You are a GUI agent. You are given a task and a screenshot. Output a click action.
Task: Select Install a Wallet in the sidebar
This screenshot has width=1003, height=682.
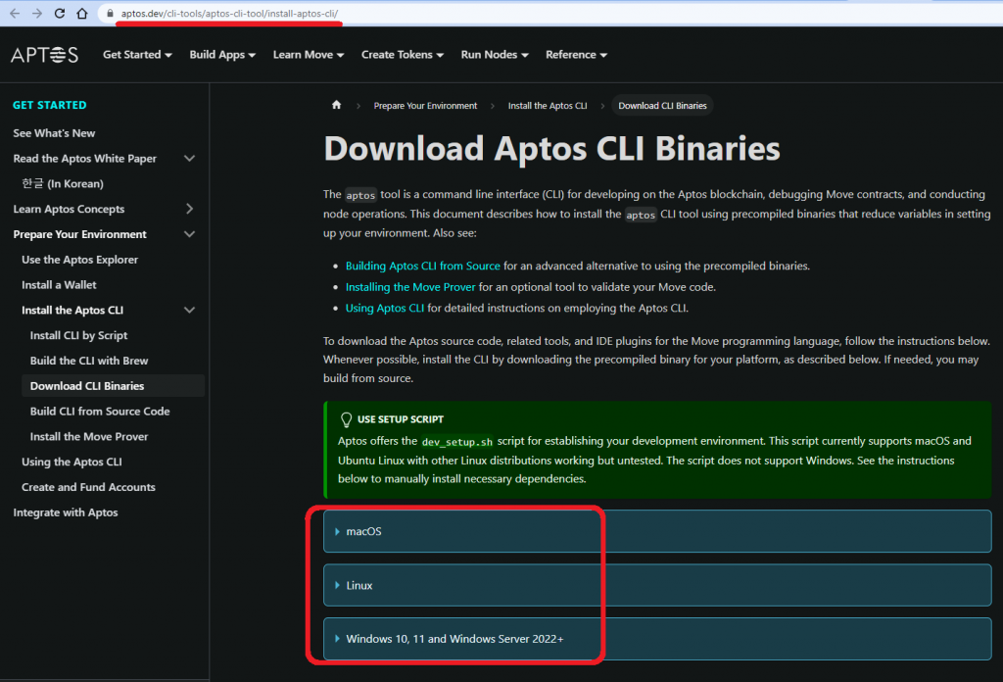59,285
